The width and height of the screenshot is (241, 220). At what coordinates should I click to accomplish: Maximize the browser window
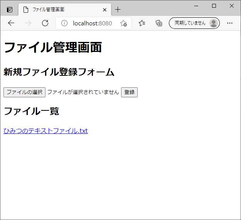coord(214,6)
